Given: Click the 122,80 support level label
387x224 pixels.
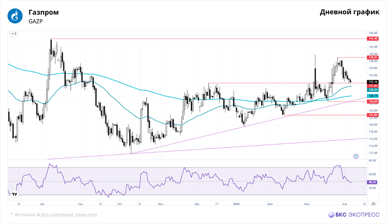Looking at the screenshot, I should (373, 115).
